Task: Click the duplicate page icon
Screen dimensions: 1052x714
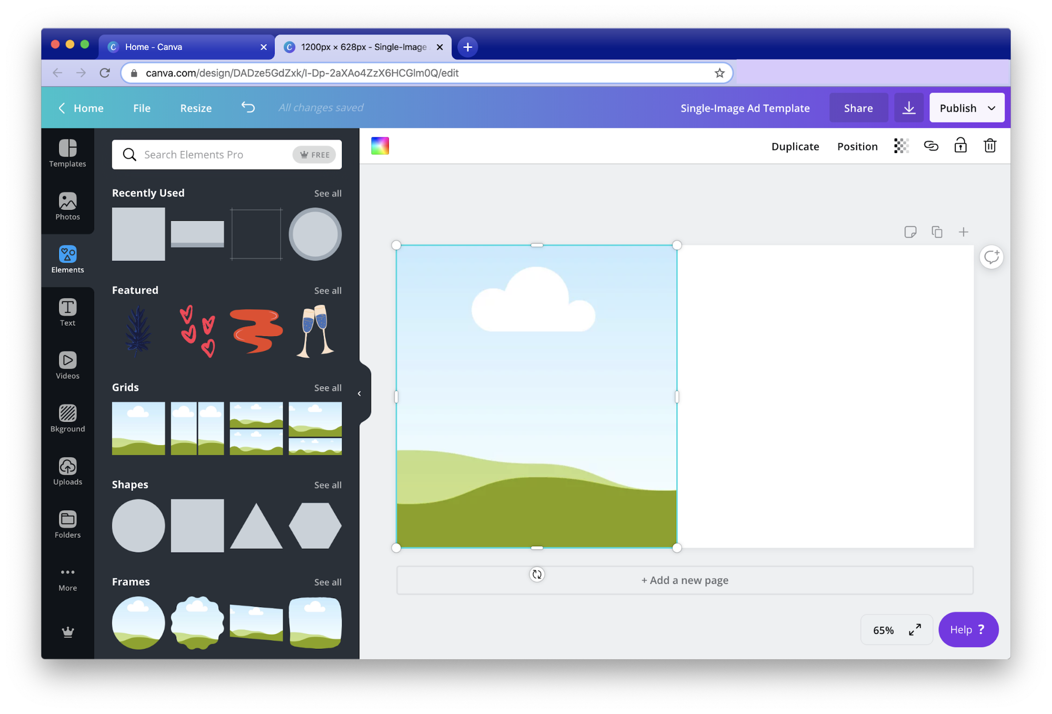Action: click(937, 232)
